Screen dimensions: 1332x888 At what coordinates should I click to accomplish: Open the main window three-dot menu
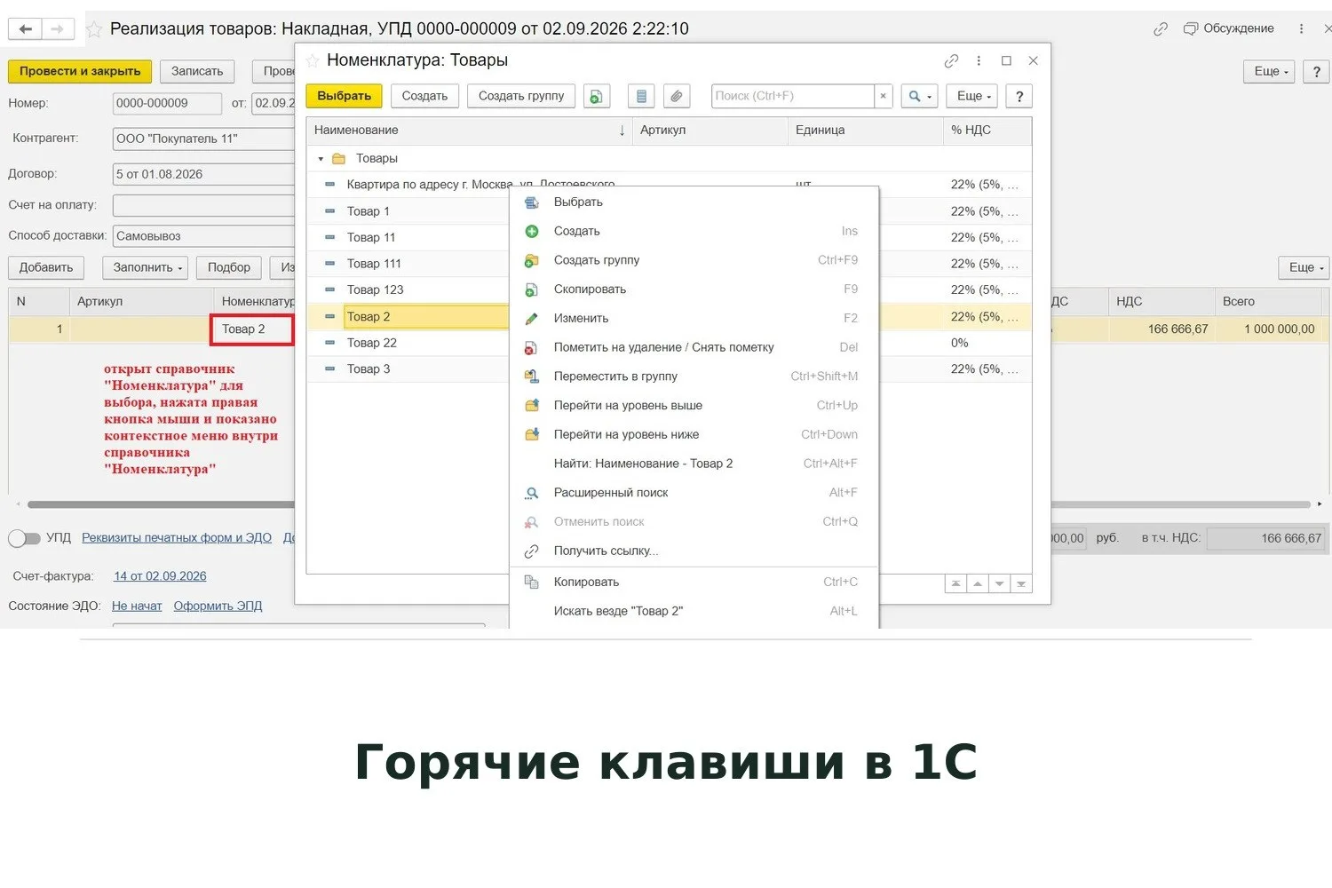pyautogui.click(x=1301, y=28)
